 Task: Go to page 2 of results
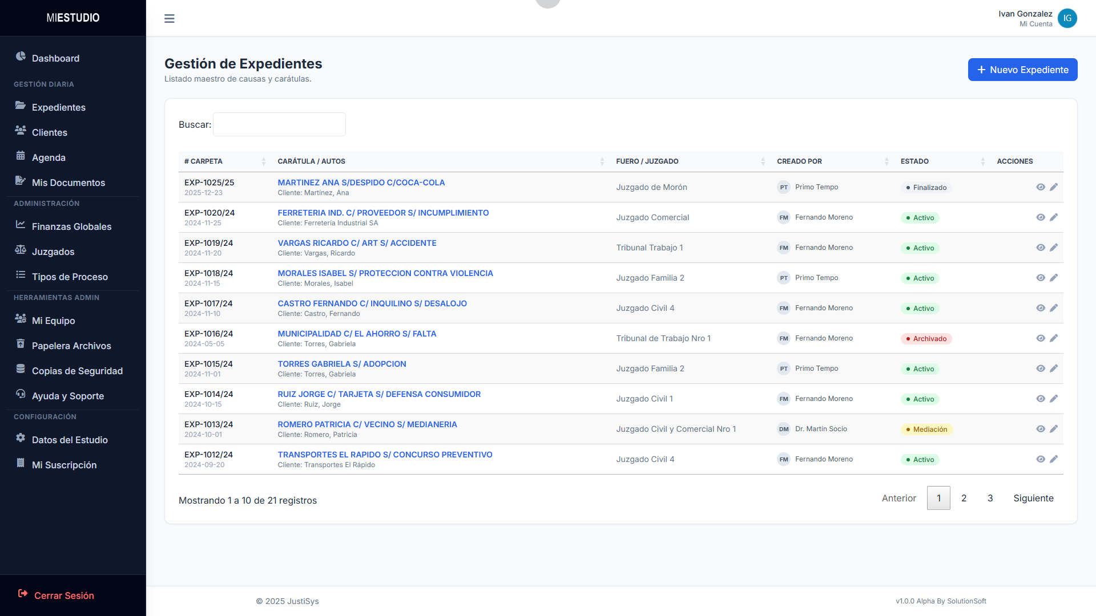[x=964, y=498]
